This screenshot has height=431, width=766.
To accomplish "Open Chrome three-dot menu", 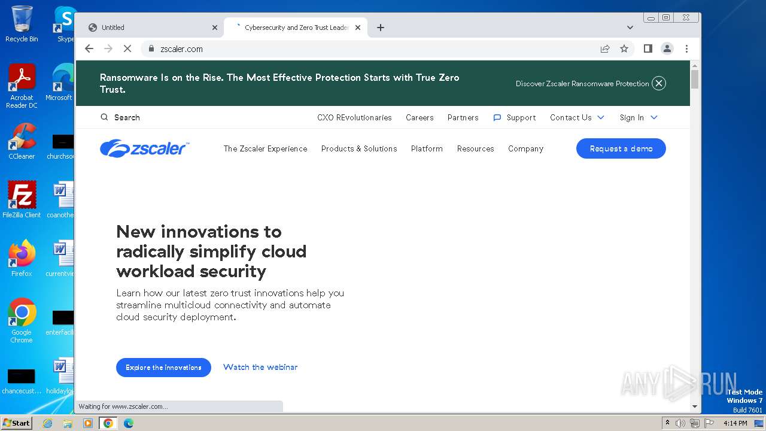I will click(686, 48).
